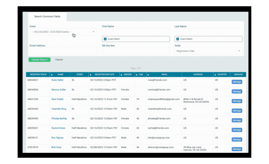Toggle Last Name Exact Match checkbox

coord(178,39)
